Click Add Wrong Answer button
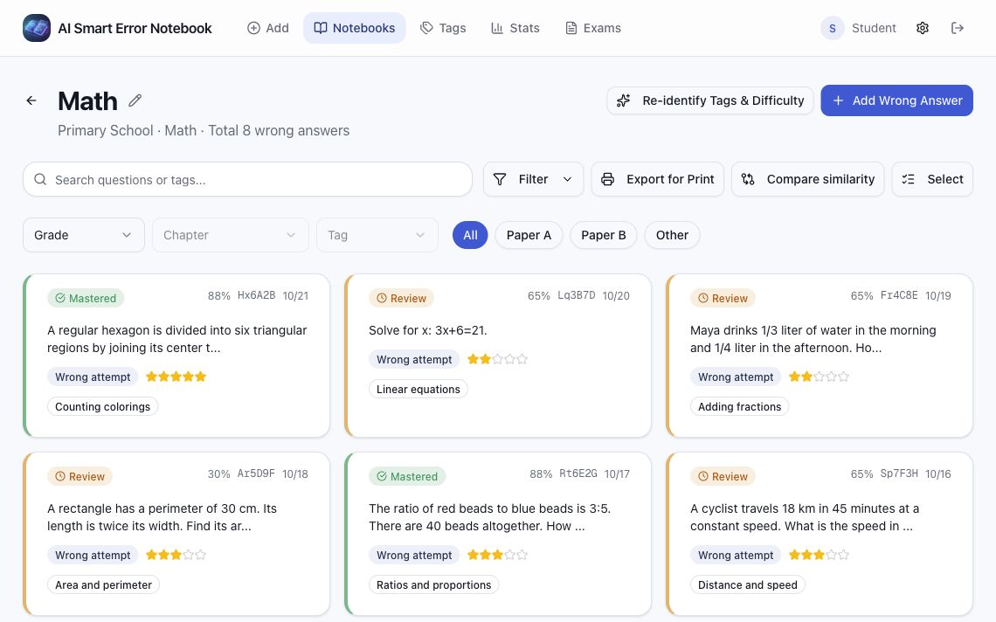Image resolution: width=996 pixels, height=622 pixels. tap(897, 100)
